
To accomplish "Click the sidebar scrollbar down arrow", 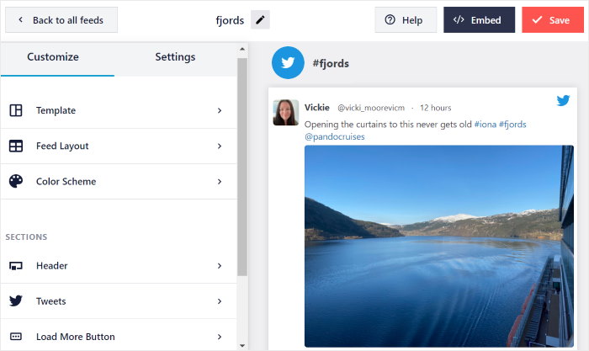I will (242, 345).
